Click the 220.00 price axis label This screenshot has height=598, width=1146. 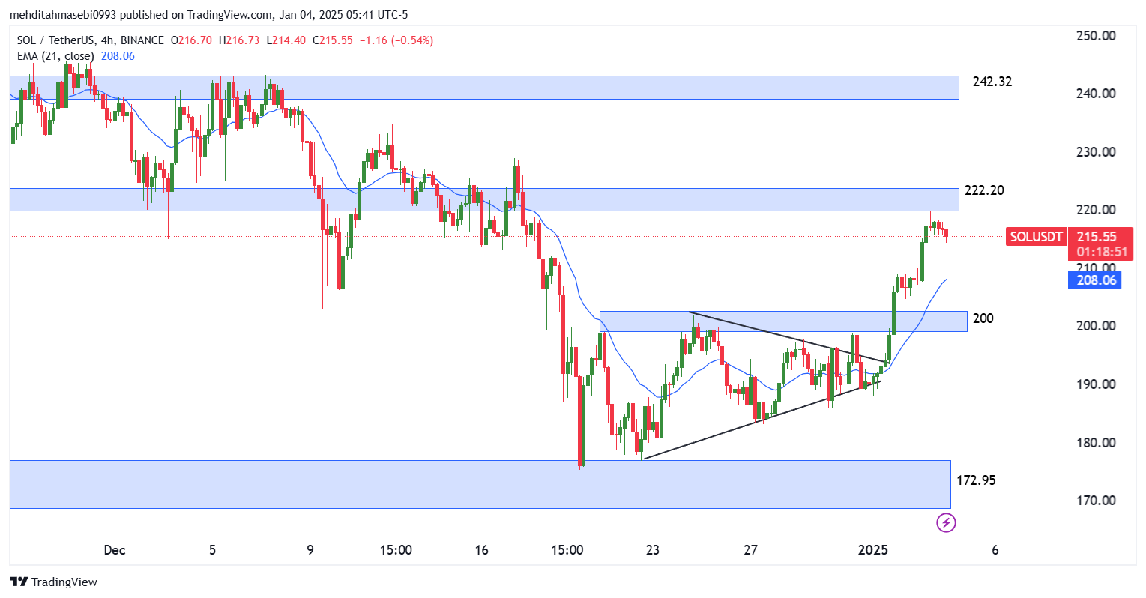[x=1096, y=210]
